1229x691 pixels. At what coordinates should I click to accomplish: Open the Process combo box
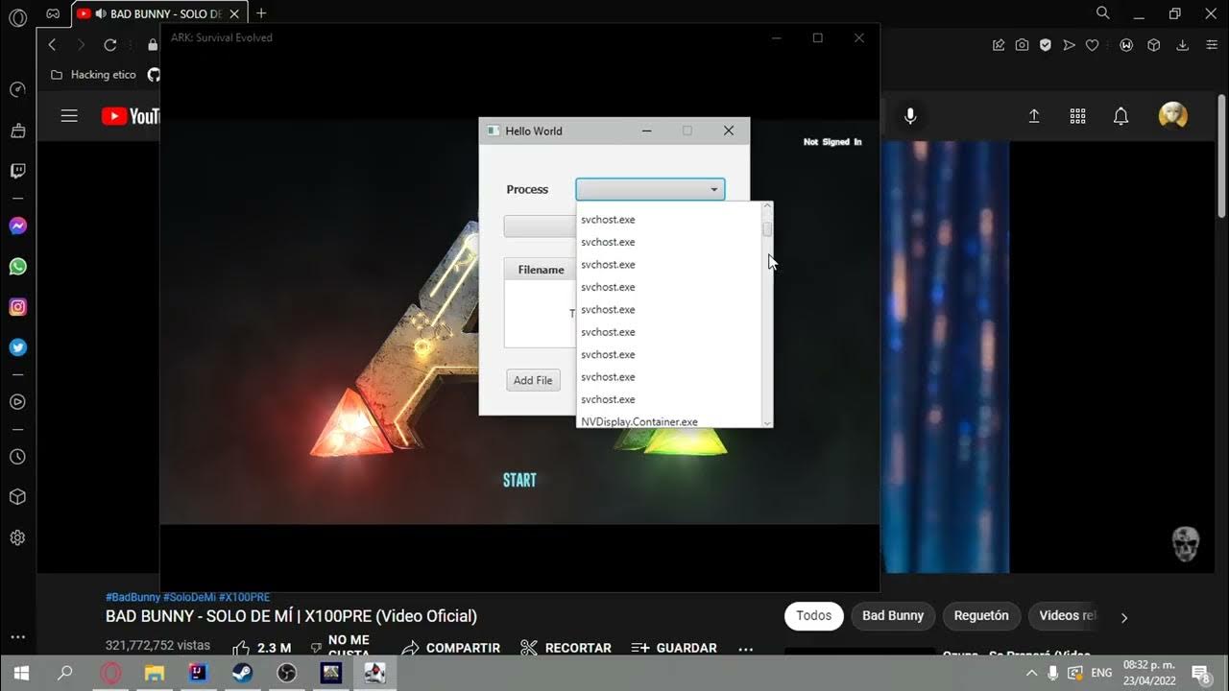(x=650, y=189)
